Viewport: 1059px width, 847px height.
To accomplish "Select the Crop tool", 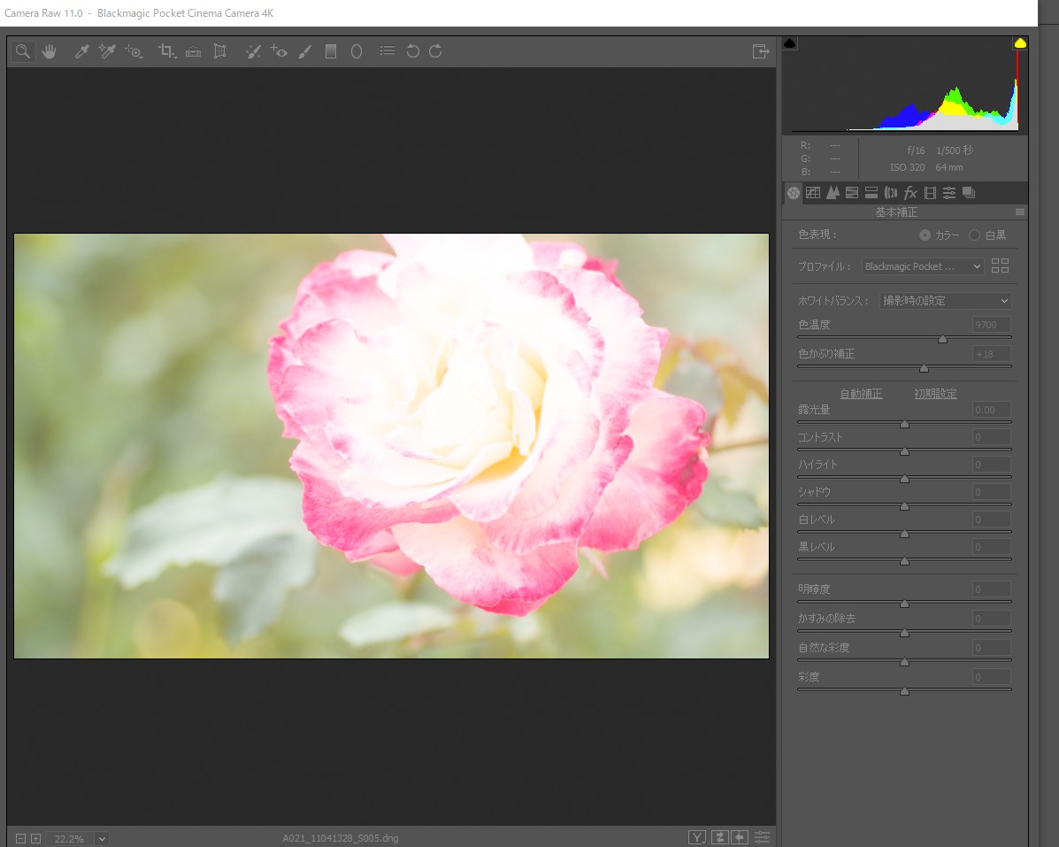I will [166, 51].
